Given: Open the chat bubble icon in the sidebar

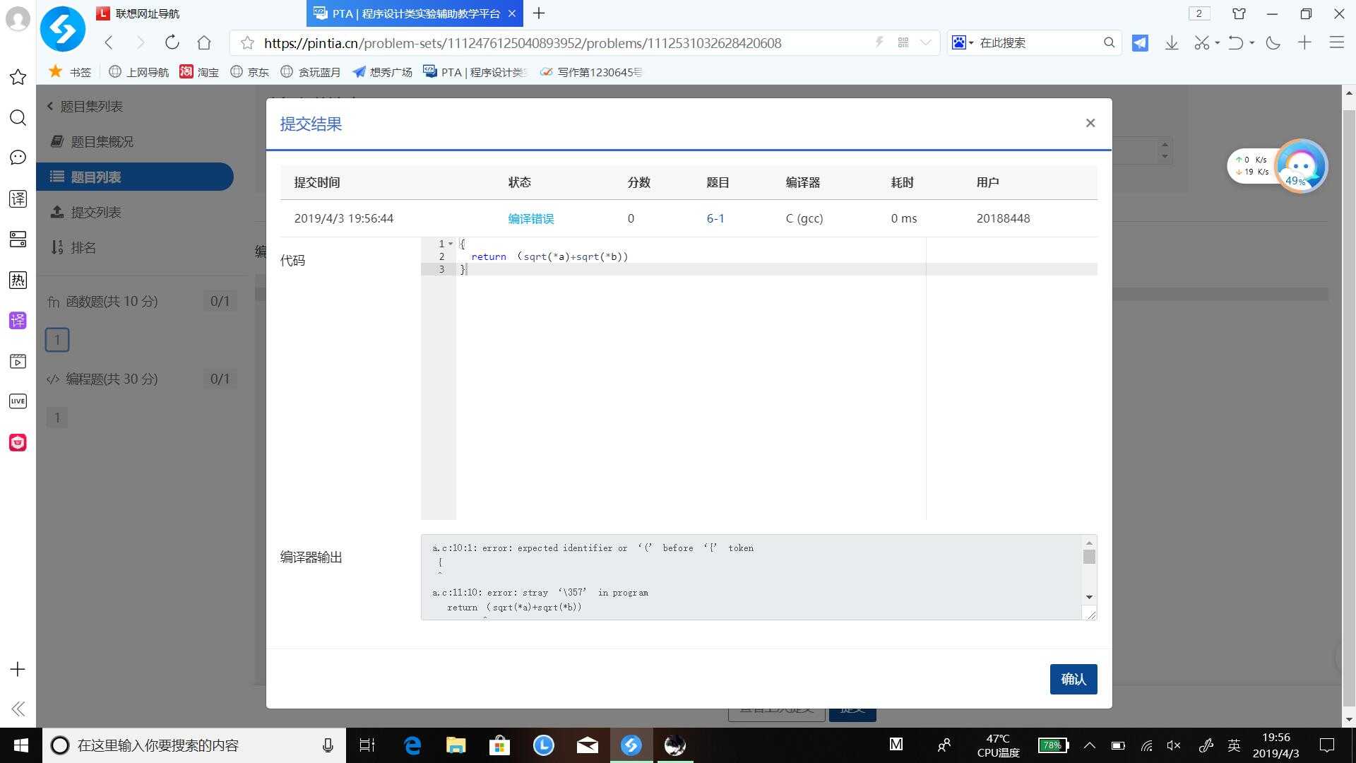Looking at the screenshot, I should (18, 158).
